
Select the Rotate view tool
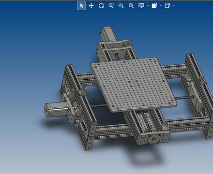point(101,6)
